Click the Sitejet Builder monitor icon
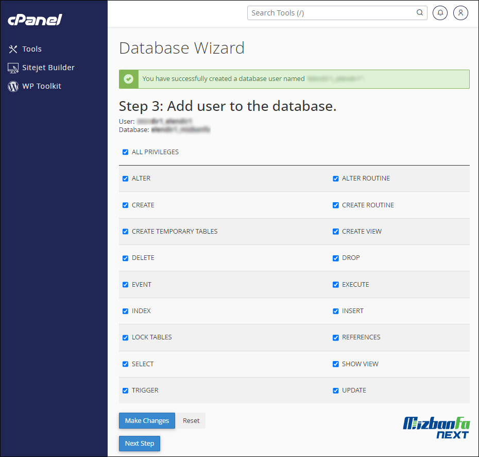This screenshot has width=479, height=457. [13, 68]
